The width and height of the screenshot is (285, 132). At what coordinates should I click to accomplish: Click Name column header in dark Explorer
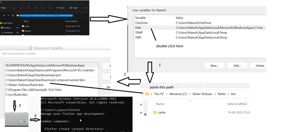point(26,21)
